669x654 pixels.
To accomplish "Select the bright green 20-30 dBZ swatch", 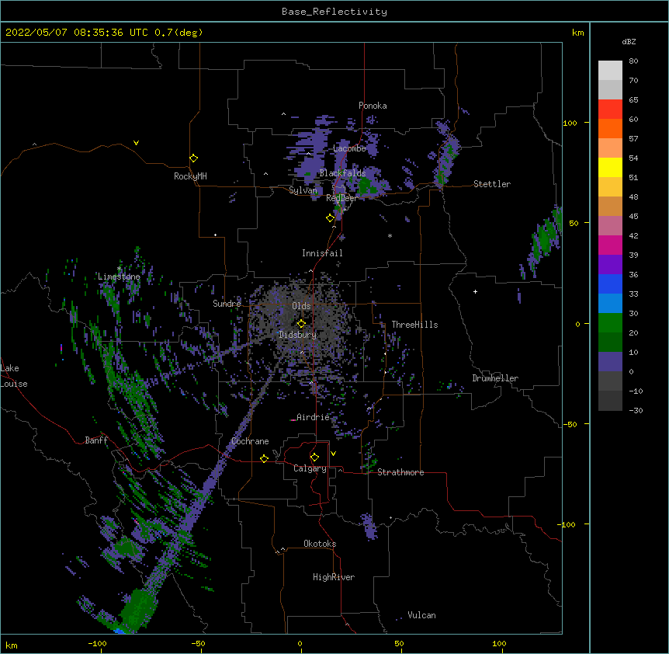I will [x=610, y=323].
